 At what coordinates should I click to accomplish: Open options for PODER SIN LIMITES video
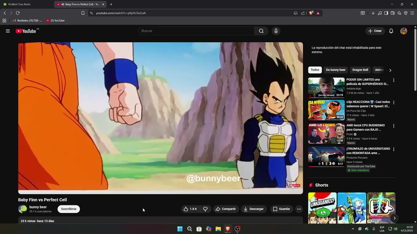tap(394, 80)
